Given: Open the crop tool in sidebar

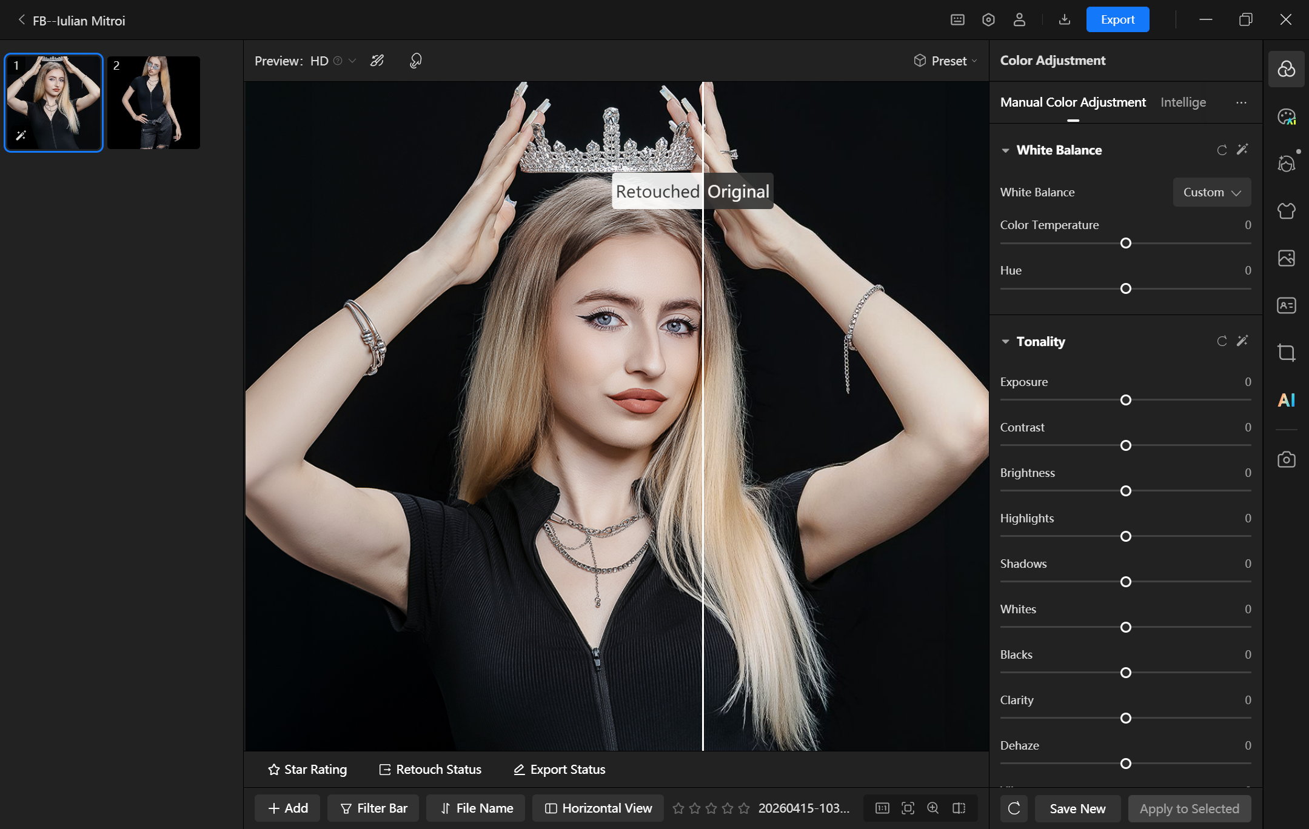Looking at the screenshot, I should pyautogui.click(x=1286, y=353).
